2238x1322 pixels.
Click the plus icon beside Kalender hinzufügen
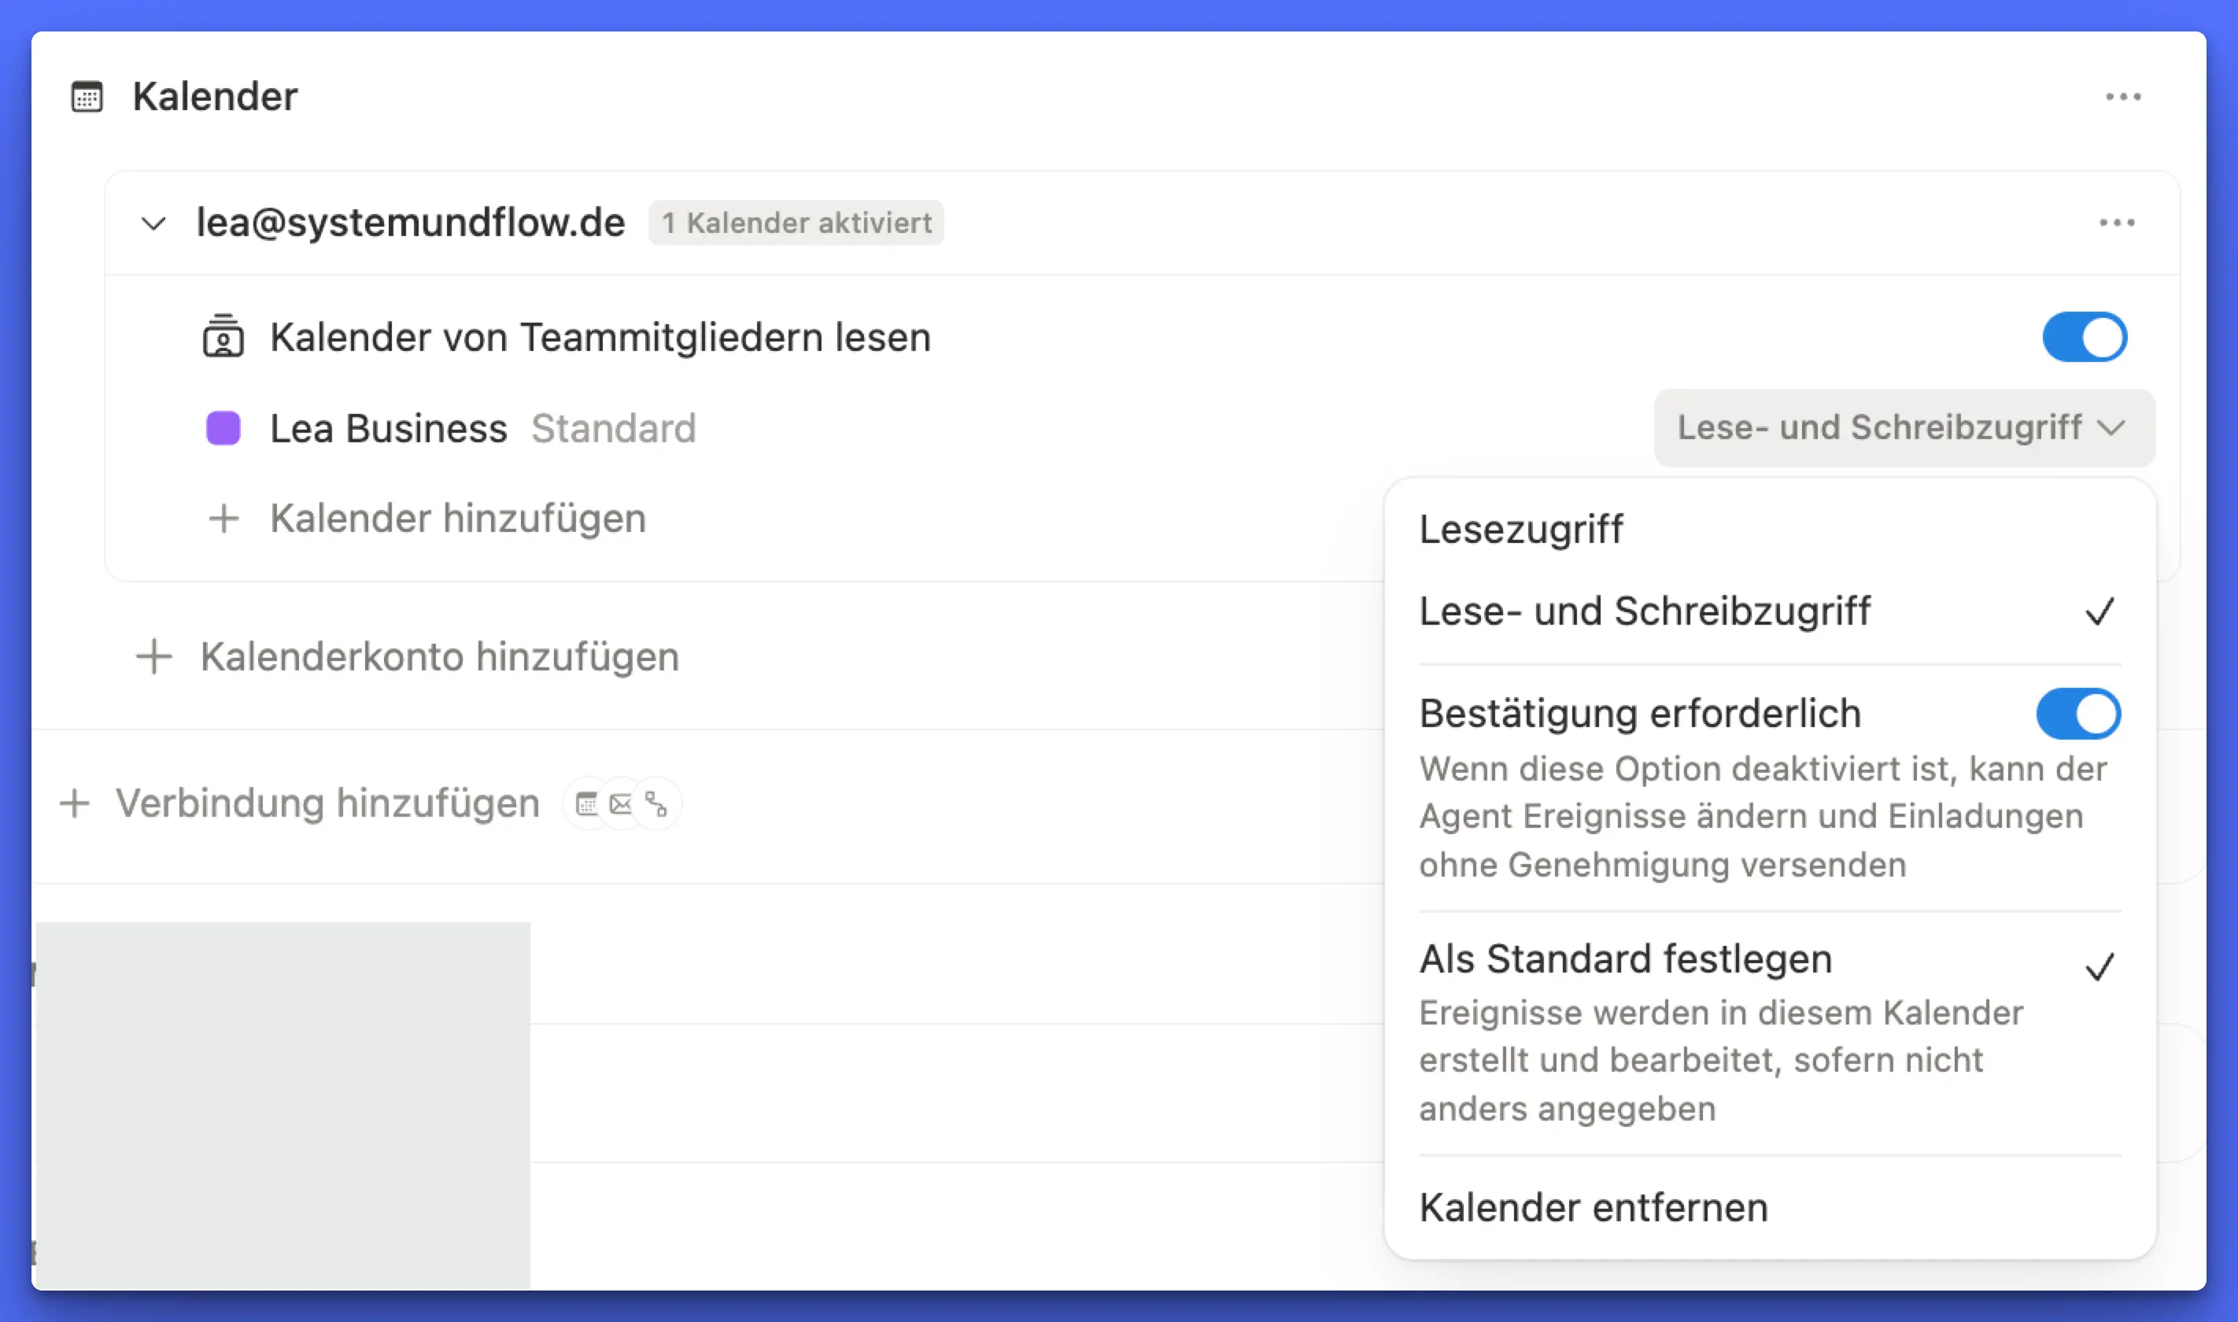[x=223, y=519]
